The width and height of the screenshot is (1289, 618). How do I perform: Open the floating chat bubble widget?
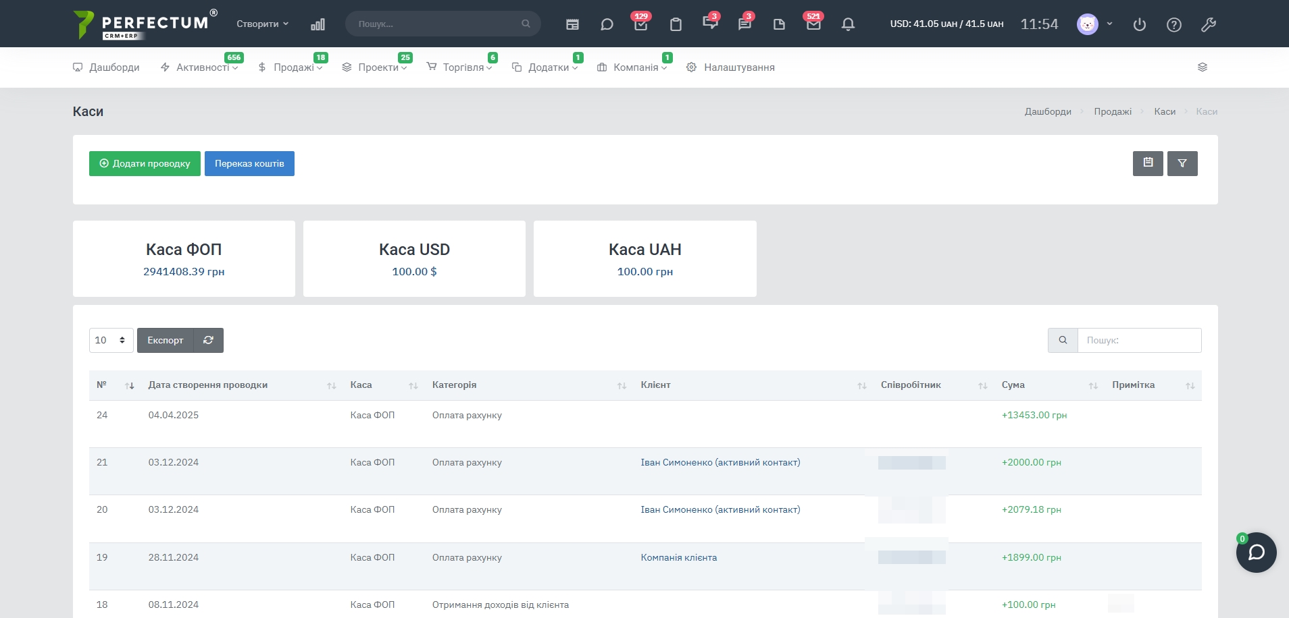point(1256,553)
